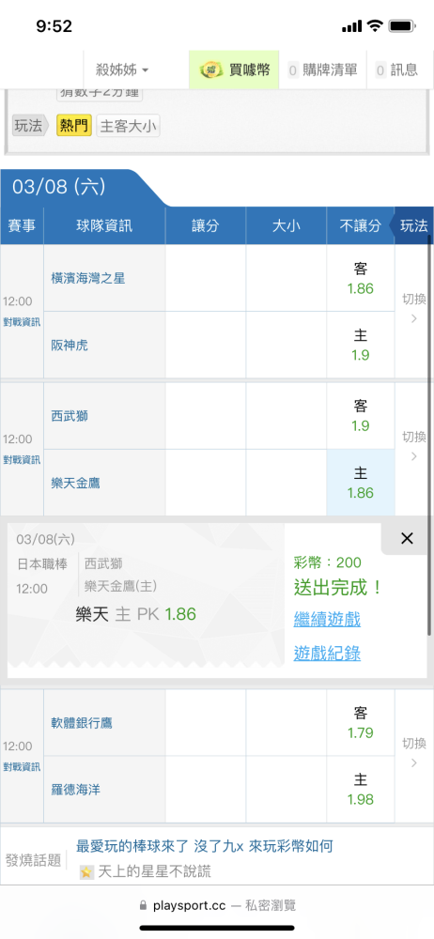Expand 切換 arrow for 軟體銀行鷹 vs 羅德海洋 game

click(x=413, y=753)
